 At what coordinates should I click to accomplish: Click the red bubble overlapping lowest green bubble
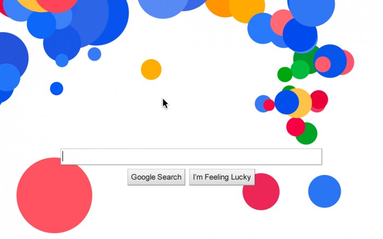pyautogui.click(x=295, y=126)
